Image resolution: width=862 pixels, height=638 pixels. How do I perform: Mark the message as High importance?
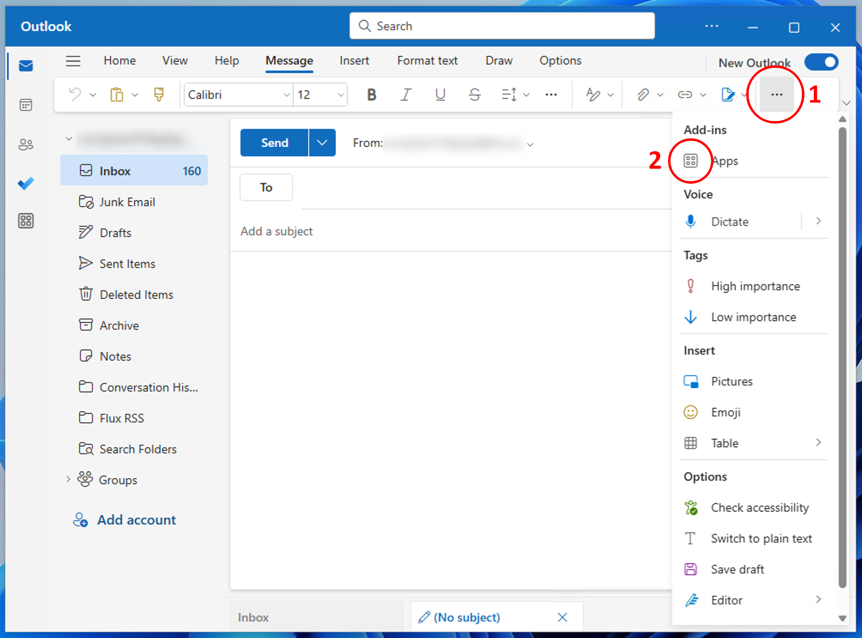click(x=755, y=286)
